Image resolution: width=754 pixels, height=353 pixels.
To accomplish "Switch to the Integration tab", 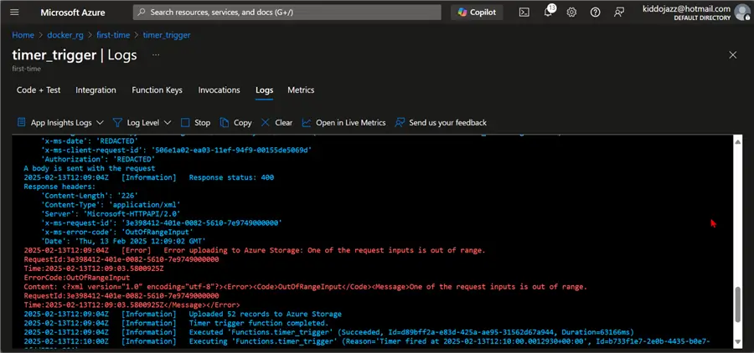I will tap(96, 90).
